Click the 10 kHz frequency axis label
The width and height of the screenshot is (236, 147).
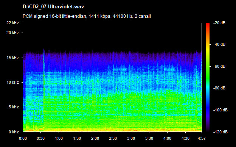[x=12, y=82]
